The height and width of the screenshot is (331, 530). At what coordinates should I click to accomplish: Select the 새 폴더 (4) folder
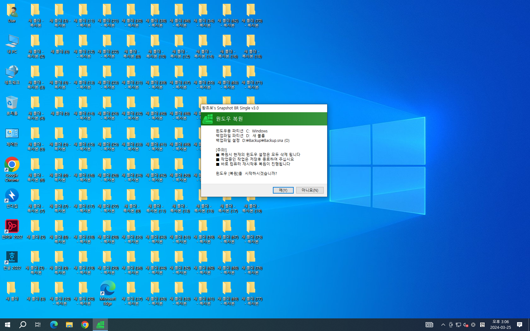(x=60, y=44)
